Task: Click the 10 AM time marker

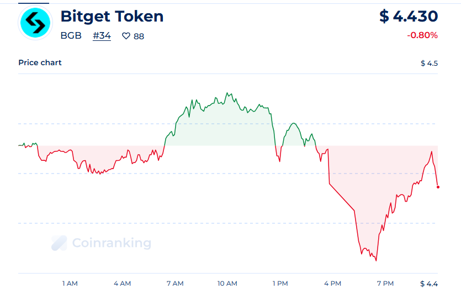Action: pyautogui.click(x=227, y=283)
